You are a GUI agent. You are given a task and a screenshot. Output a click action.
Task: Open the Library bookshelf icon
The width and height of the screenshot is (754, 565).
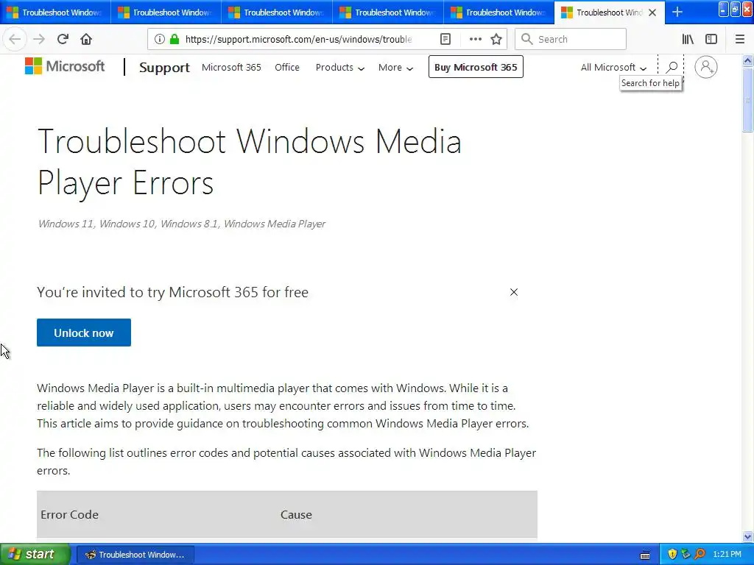point(688,40)
